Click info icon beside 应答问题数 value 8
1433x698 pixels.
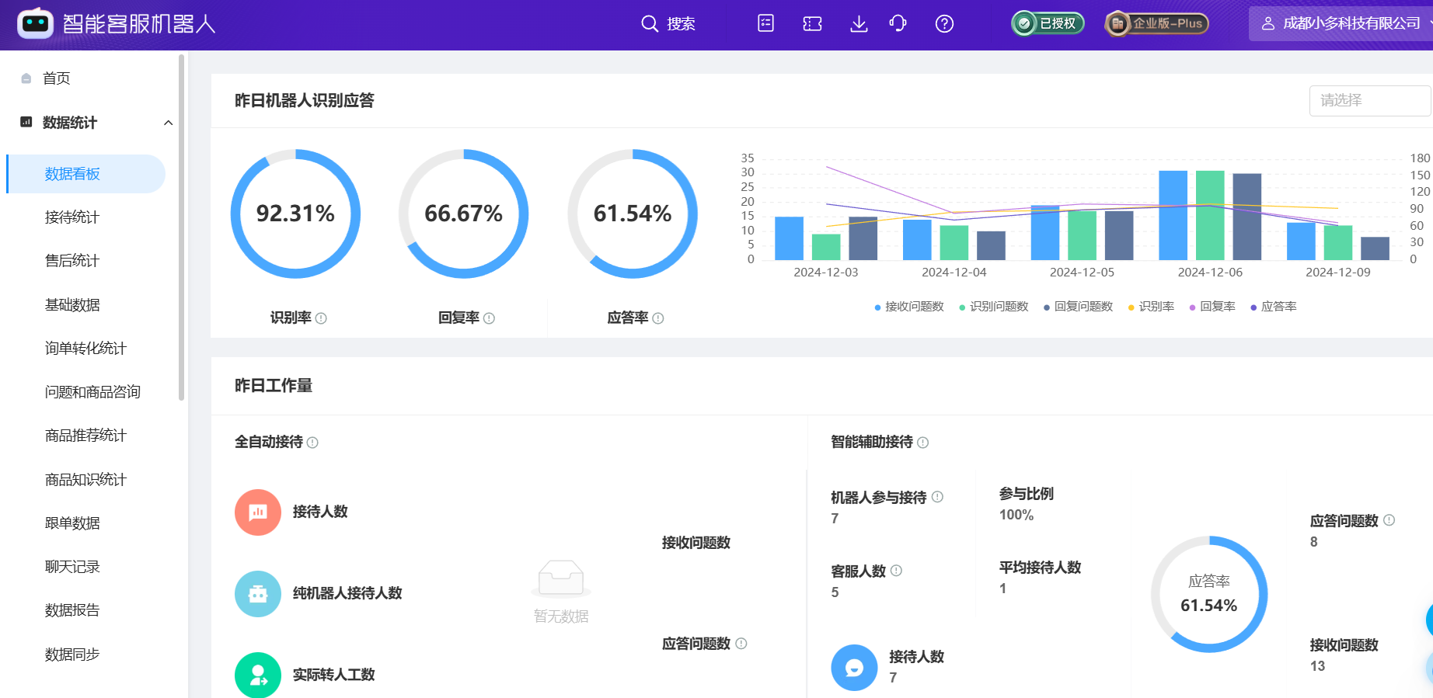(1389, 520)
